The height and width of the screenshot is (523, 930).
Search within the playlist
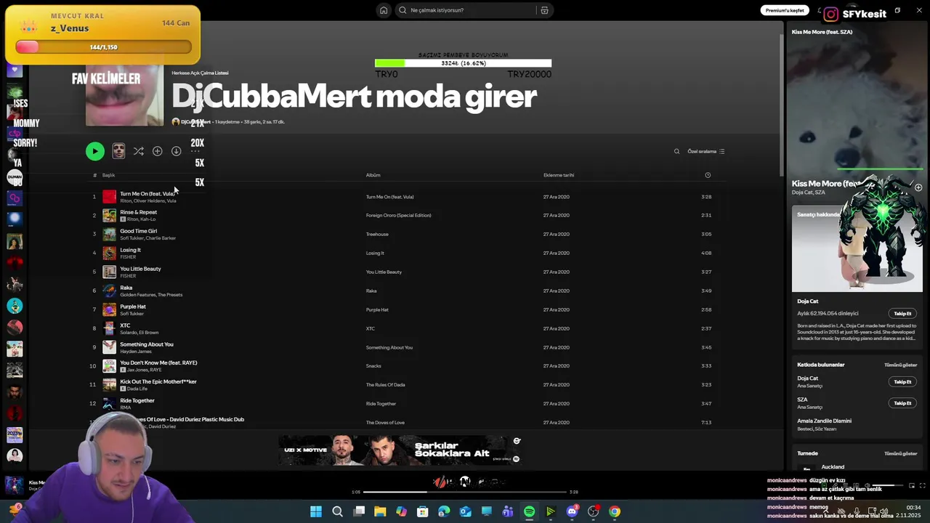(x=676, y=151)
